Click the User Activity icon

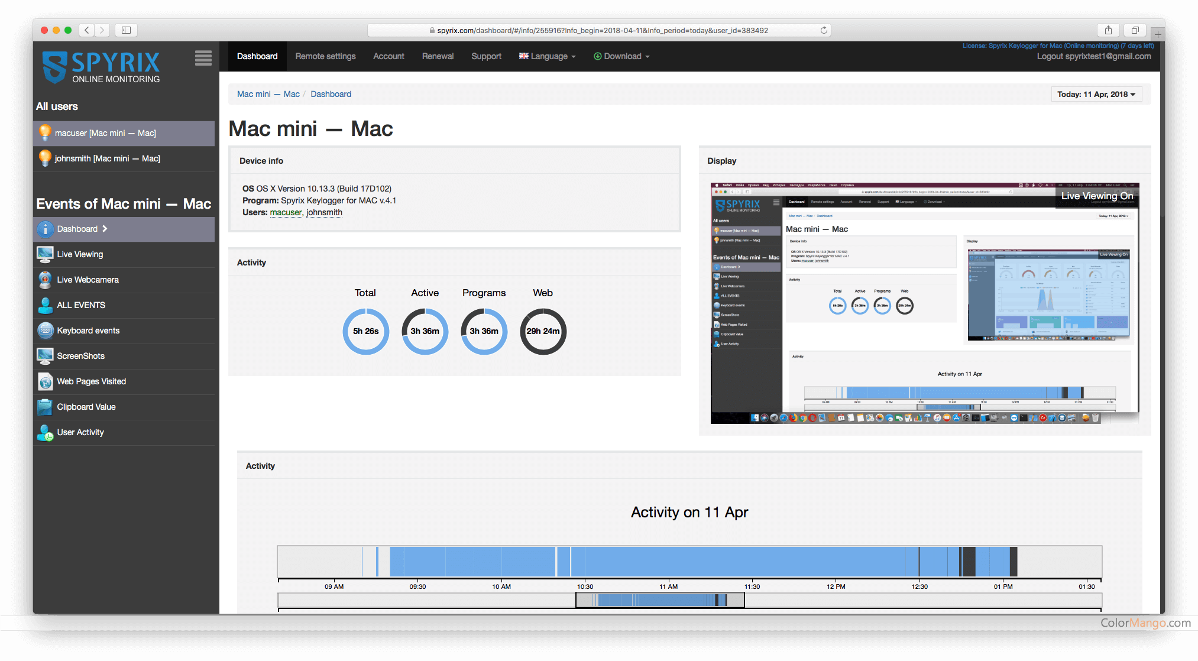45,432
